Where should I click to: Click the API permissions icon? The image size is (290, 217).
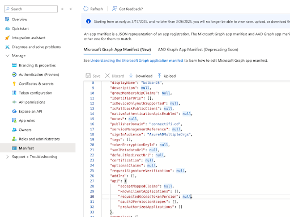point(14,102)
